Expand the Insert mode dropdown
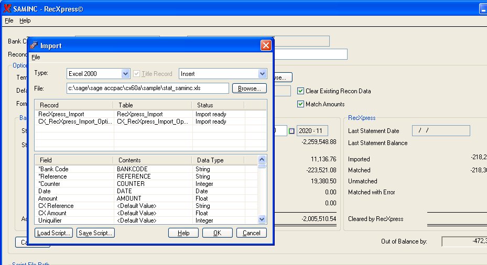The height and width of the screenshot is (265, 487). point(262,74)
